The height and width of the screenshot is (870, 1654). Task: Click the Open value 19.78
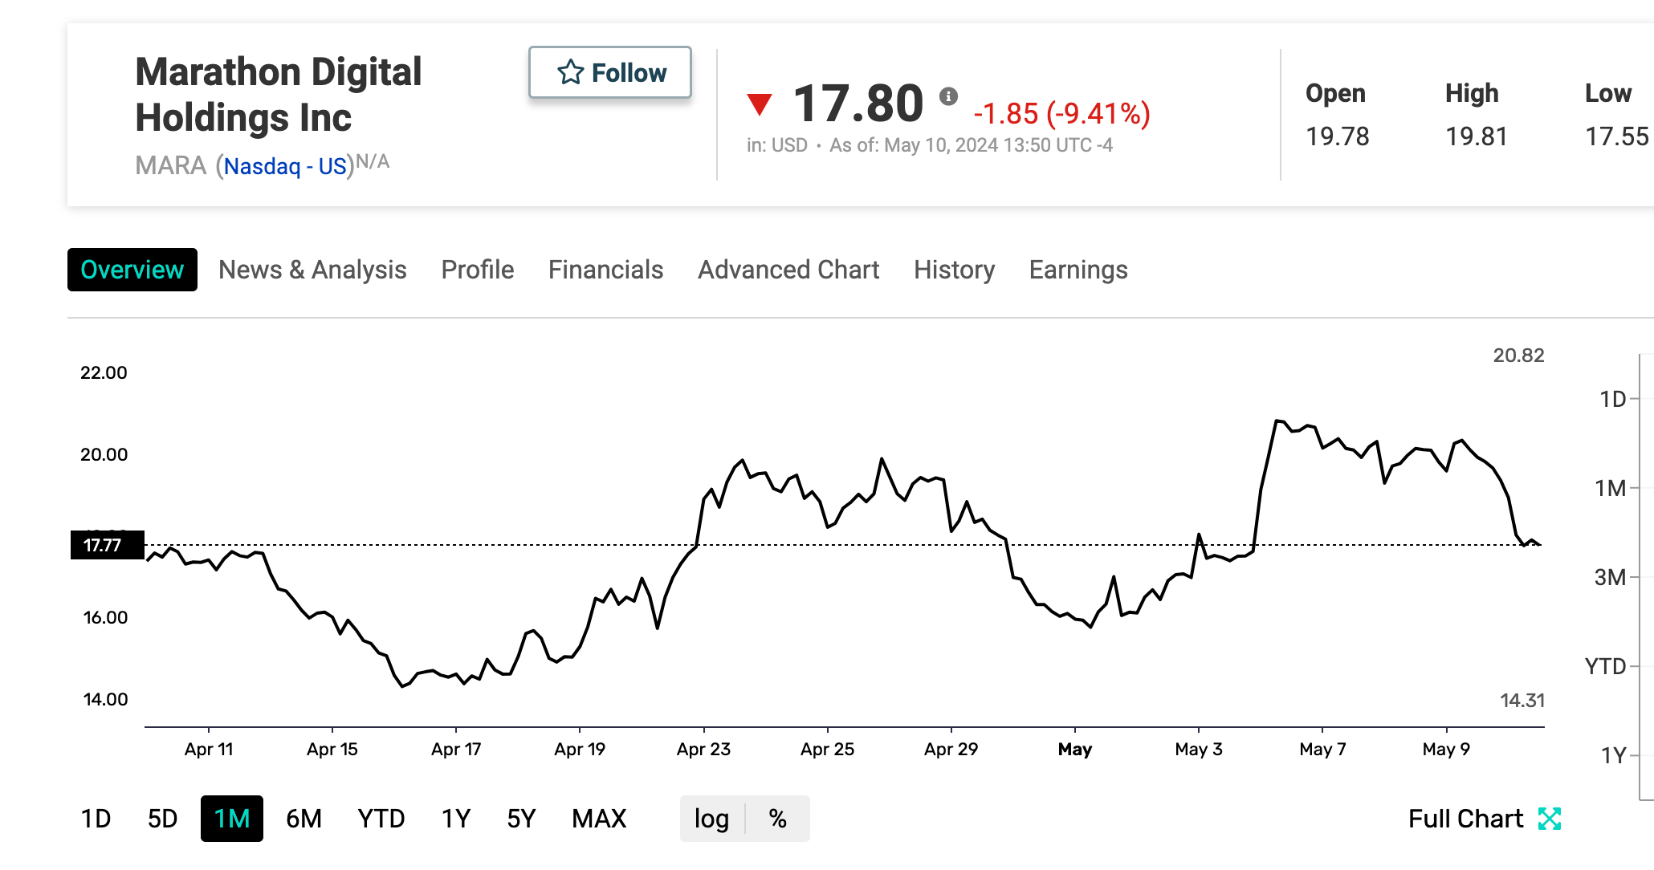[x=1337, y=136]
